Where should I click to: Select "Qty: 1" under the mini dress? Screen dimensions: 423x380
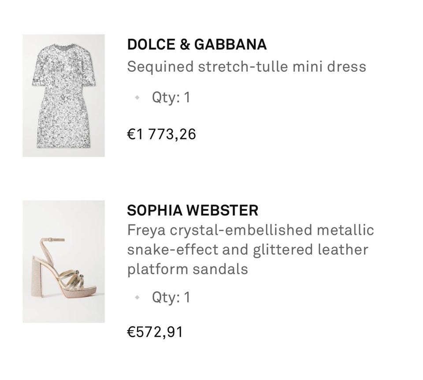(x=171, y=97)
